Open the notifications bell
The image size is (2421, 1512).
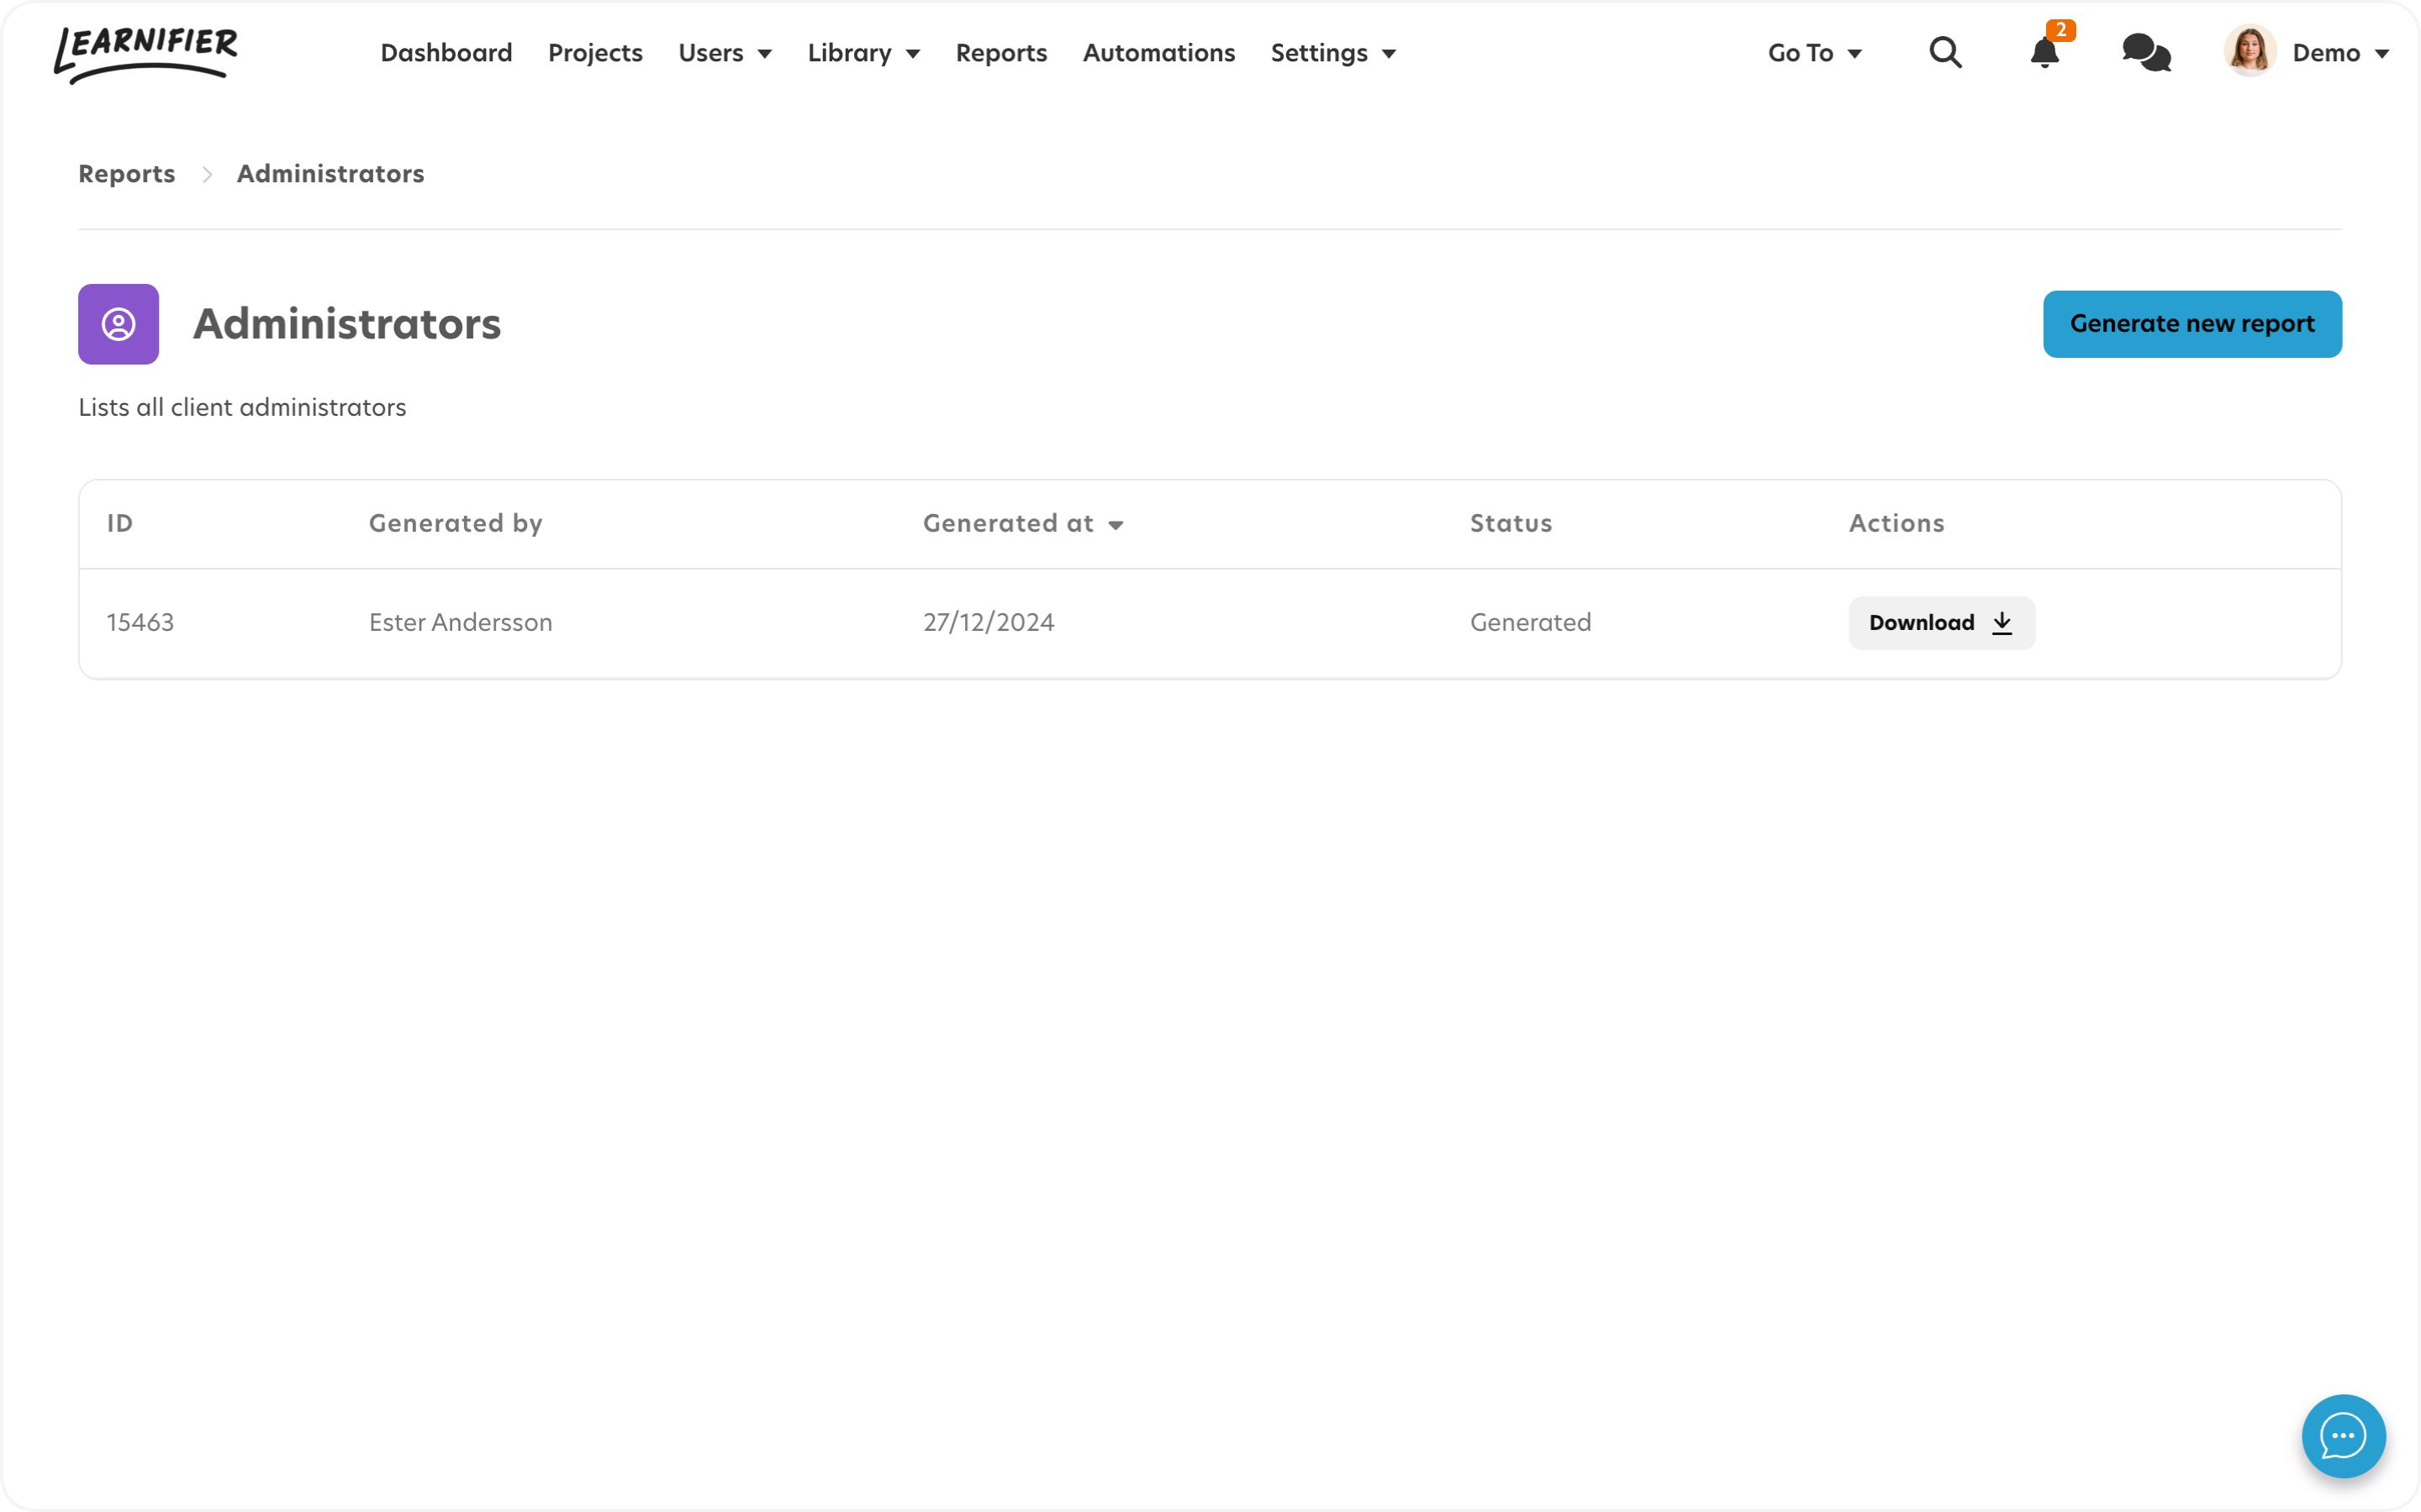2044,52
